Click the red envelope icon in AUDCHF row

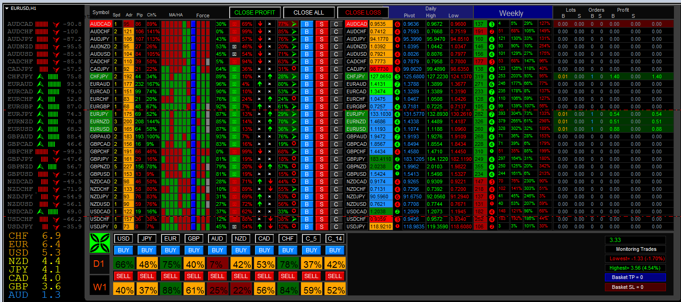(235, 31)
